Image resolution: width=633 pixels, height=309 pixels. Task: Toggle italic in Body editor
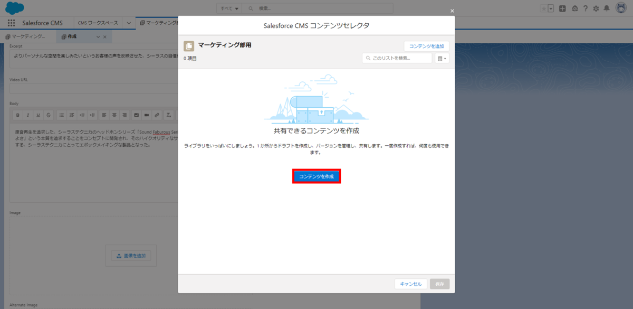coord(27,115)
